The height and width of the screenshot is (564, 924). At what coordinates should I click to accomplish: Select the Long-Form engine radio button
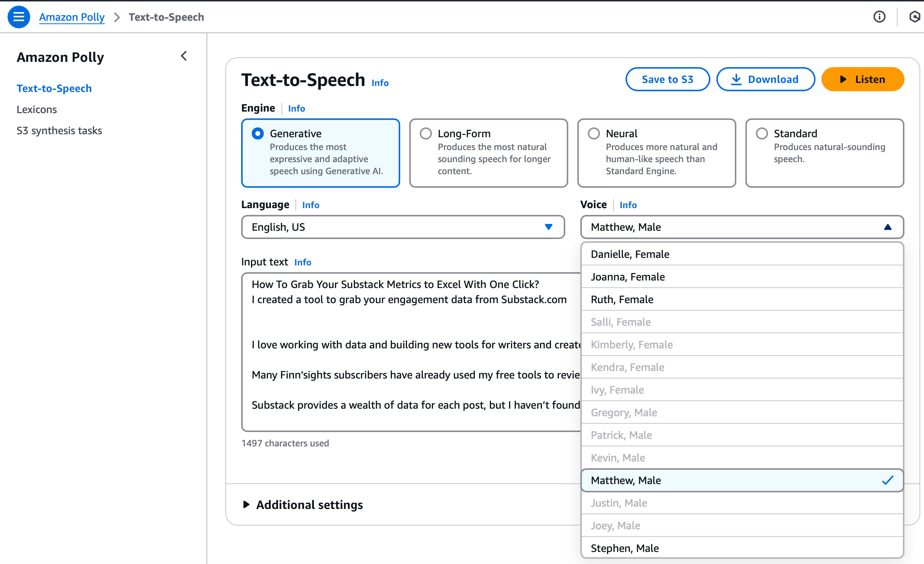[x=426, y=133]
